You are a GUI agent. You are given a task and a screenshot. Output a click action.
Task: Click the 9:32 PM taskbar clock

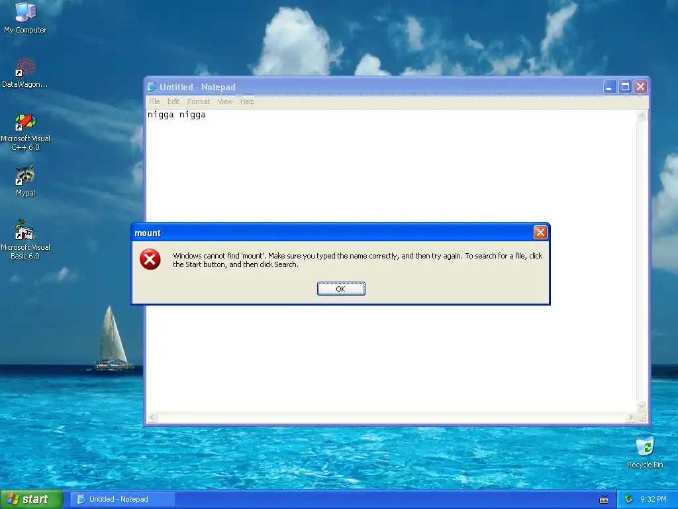point(653,499)
